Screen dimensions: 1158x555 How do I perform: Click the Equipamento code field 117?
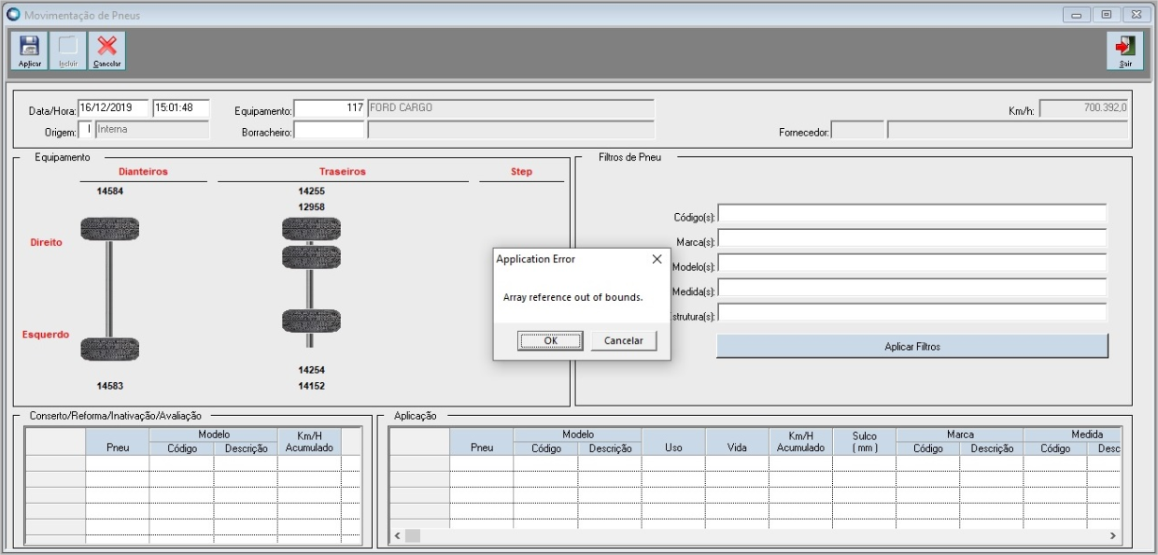click(x=329, y=107)
